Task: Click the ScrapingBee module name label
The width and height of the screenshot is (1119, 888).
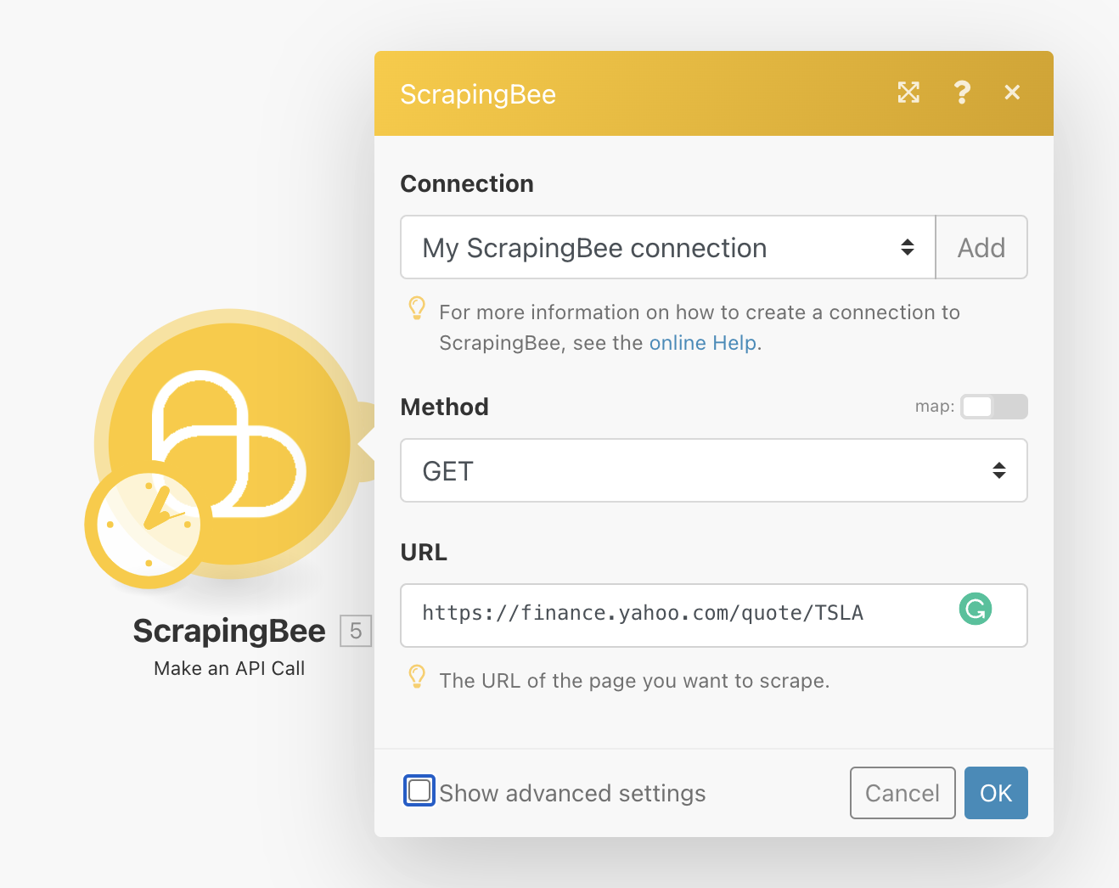Action: coord(229,631)
